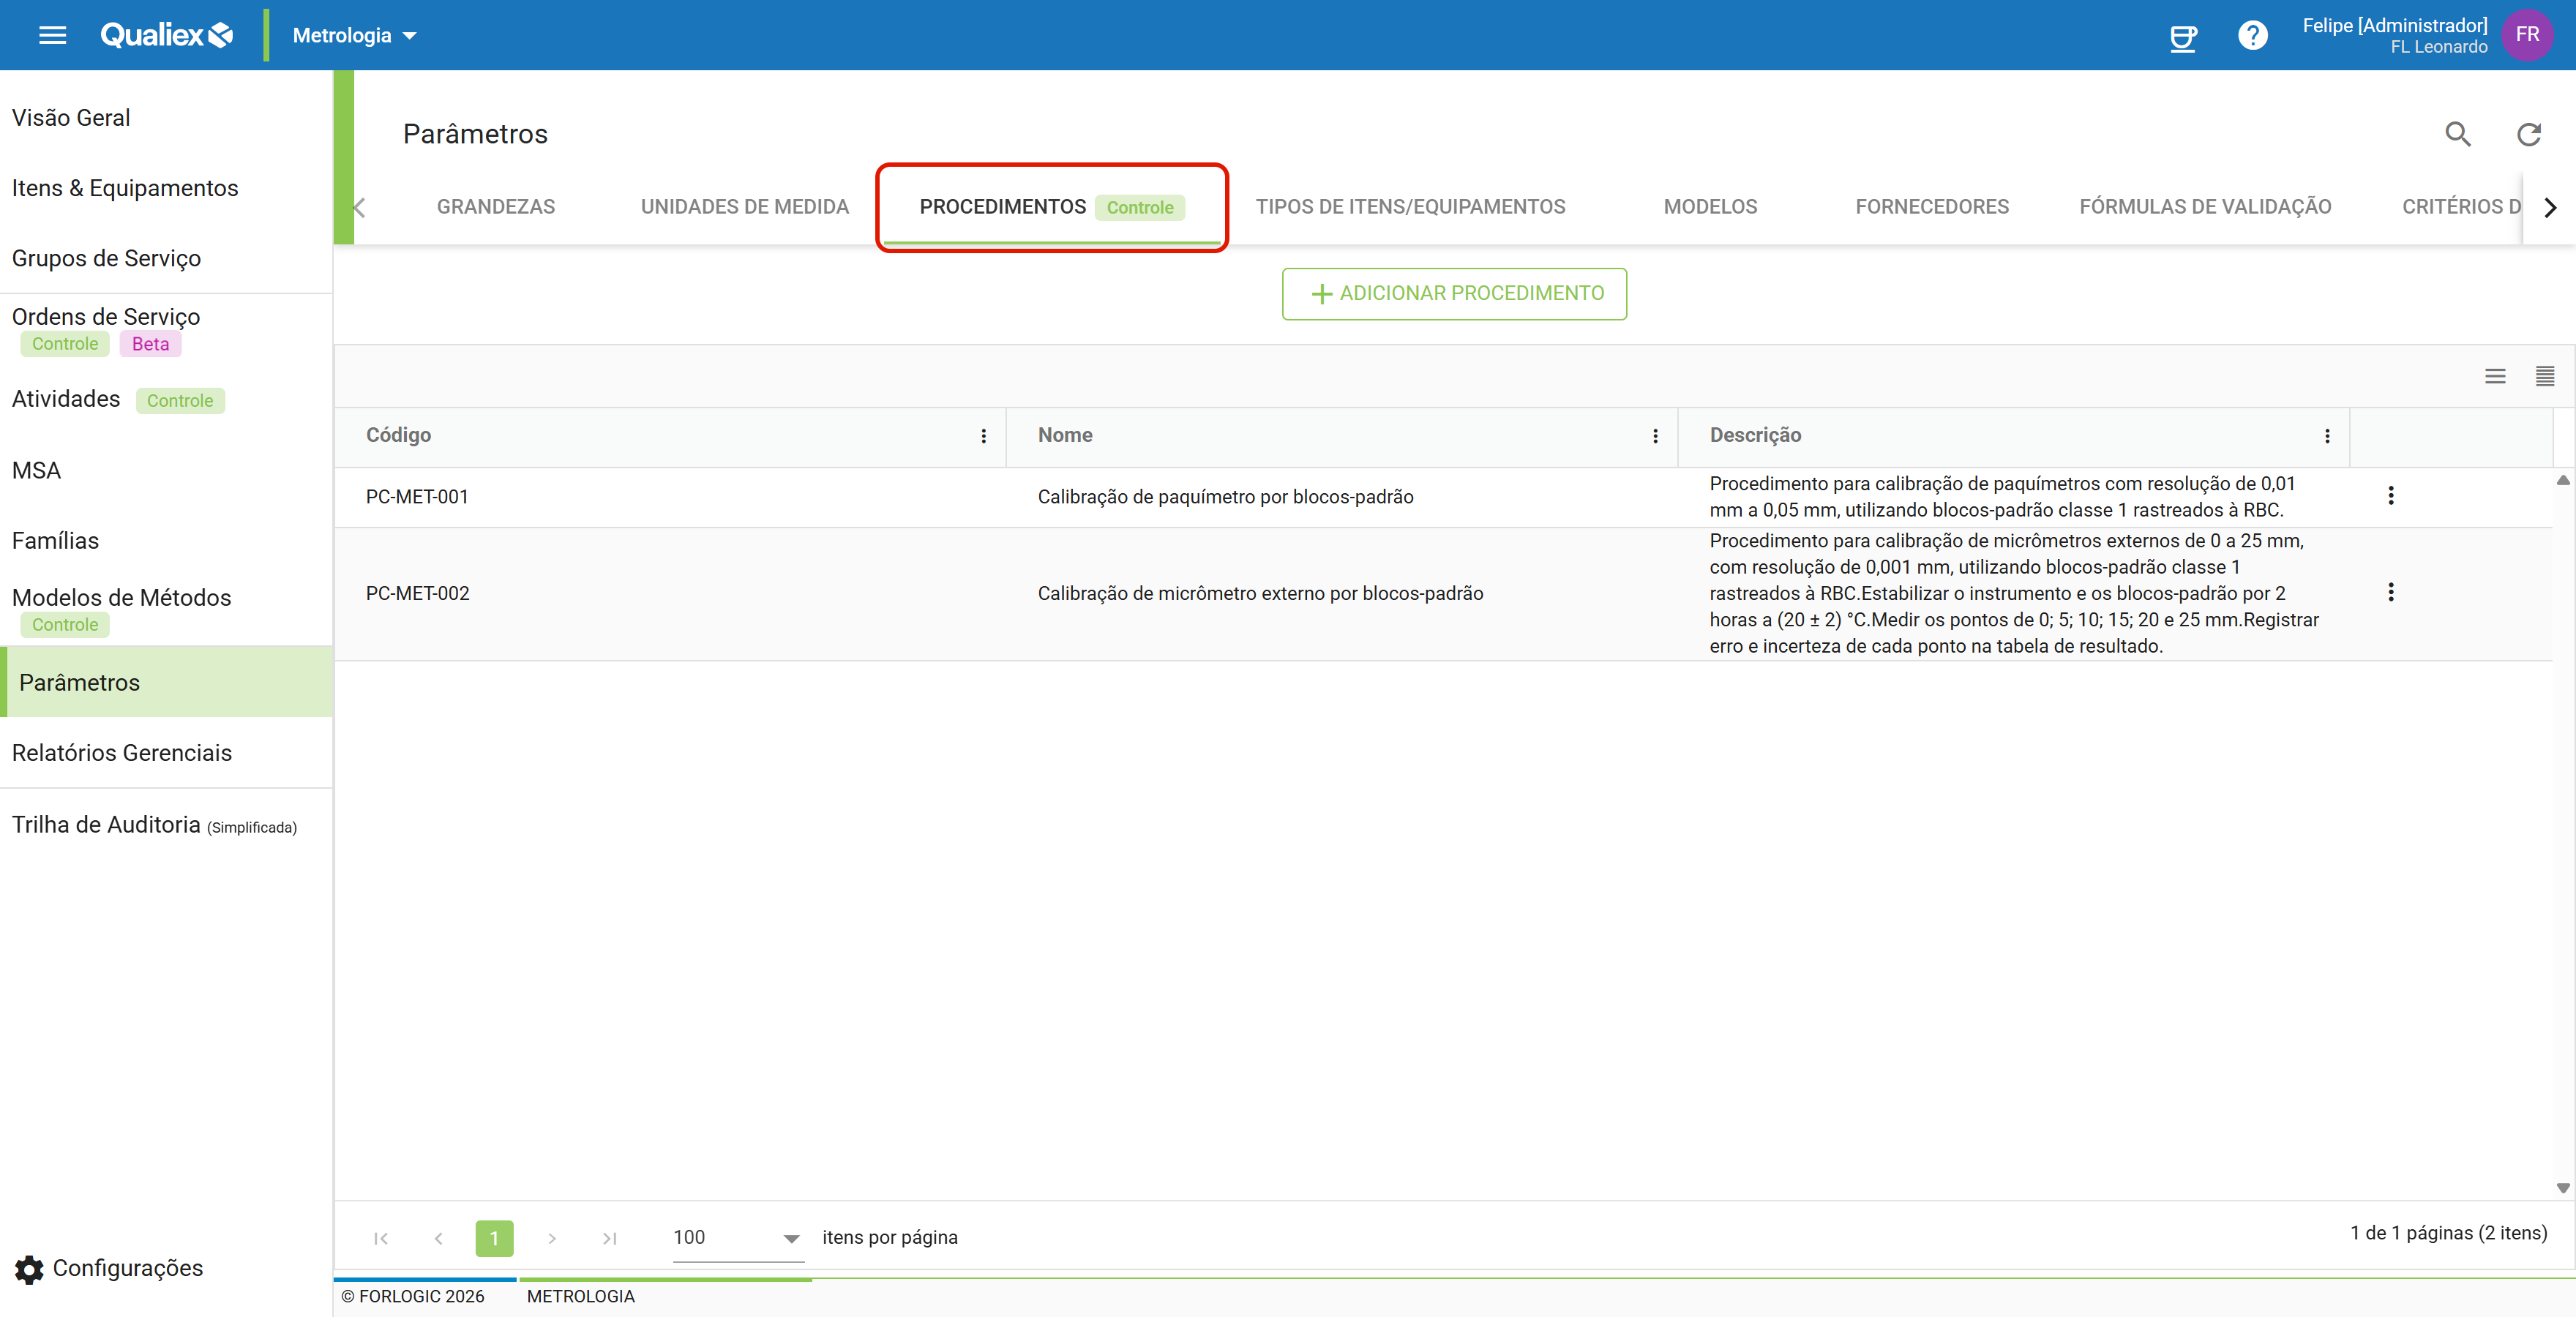
Task: Click the PC-MET-001 code cell
Action: click(417, 497)
